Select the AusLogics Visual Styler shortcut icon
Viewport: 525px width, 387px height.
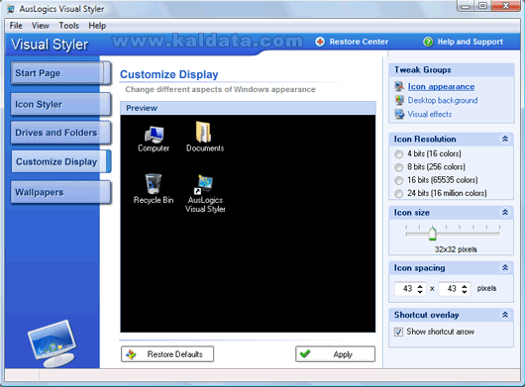point(204,184)
